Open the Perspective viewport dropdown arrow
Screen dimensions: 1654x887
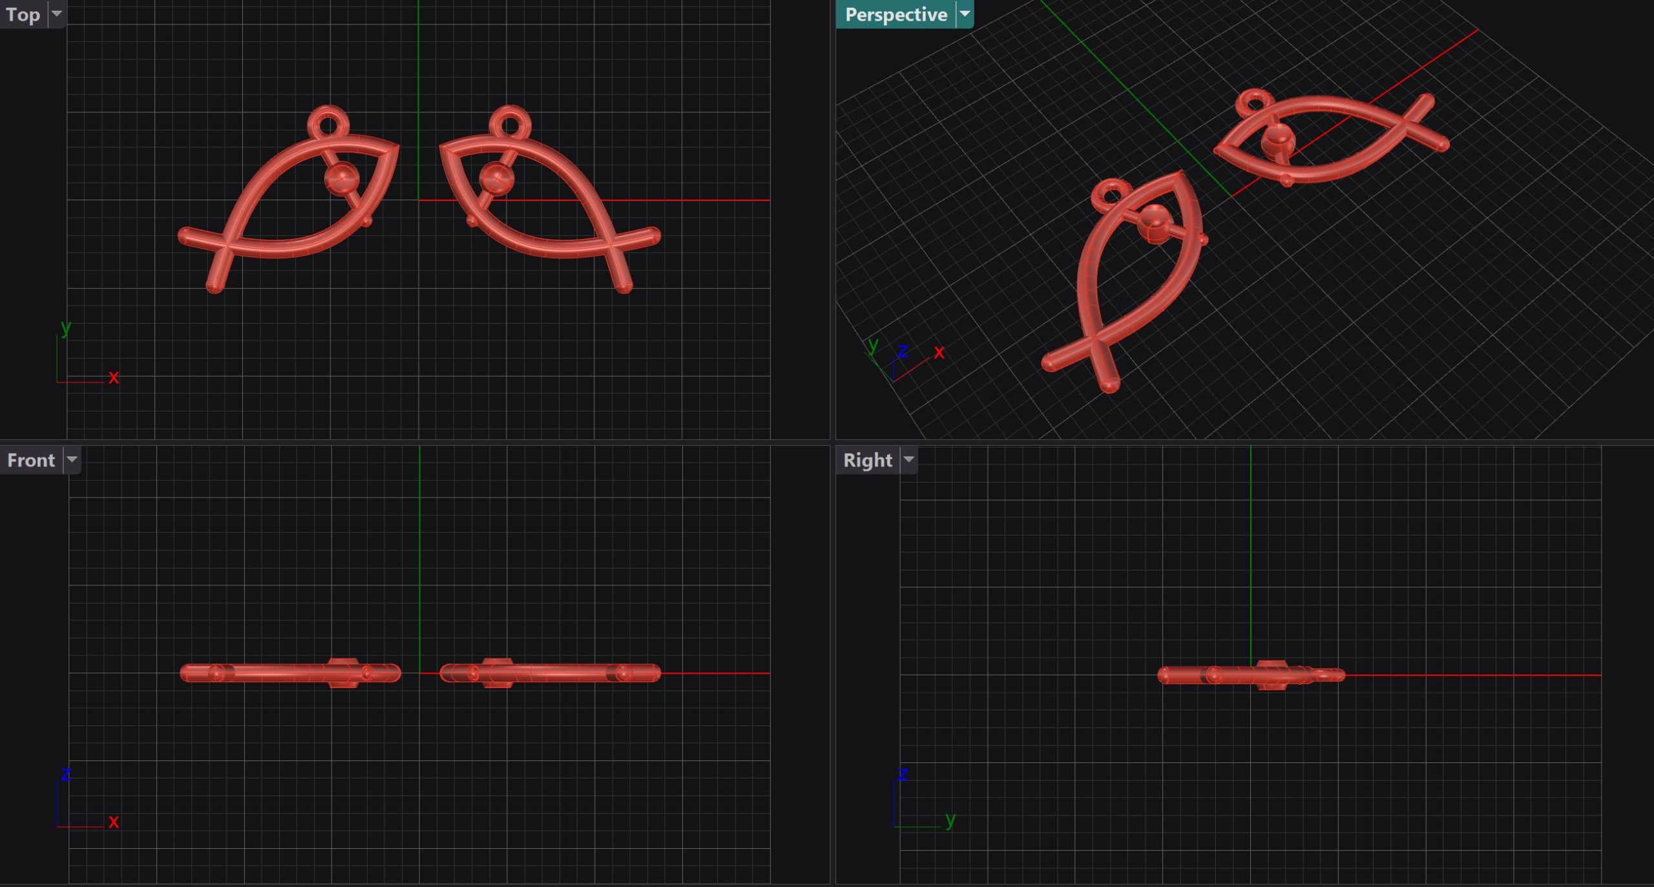965,14
